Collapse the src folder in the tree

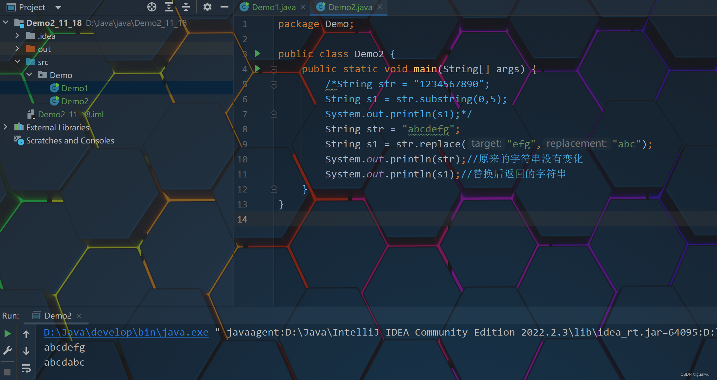18,61
